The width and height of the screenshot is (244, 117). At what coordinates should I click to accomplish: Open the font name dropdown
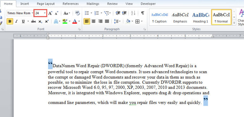[x=32, y=13]
